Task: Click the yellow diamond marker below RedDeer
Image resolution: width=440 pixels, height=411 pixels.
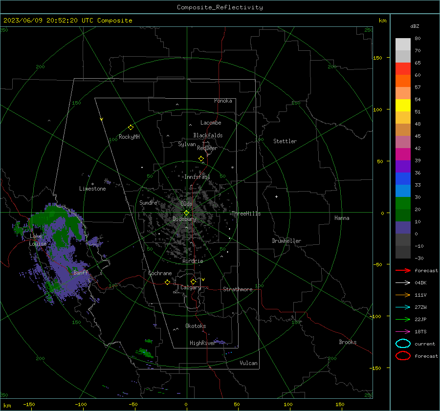Action: coord(201,159)
